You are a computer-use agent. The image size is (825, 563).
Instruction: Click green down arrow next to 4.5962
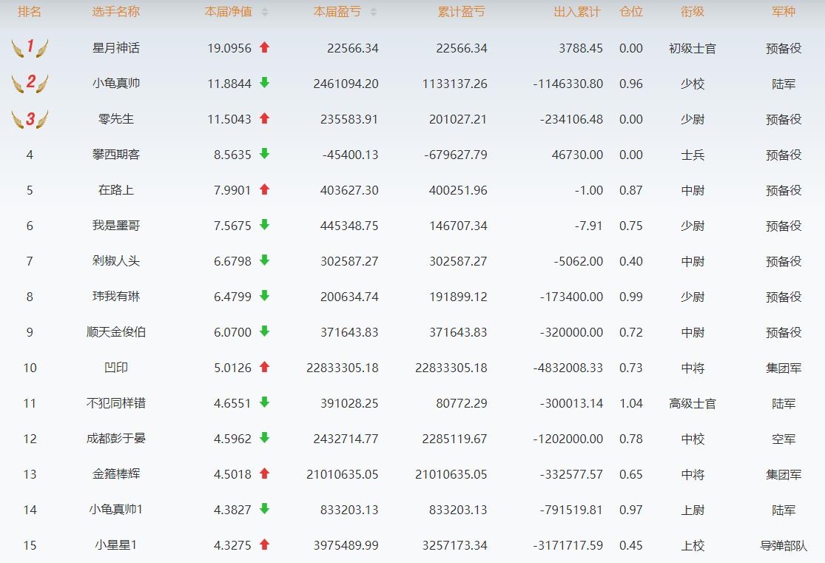click(x=264, y=438)
